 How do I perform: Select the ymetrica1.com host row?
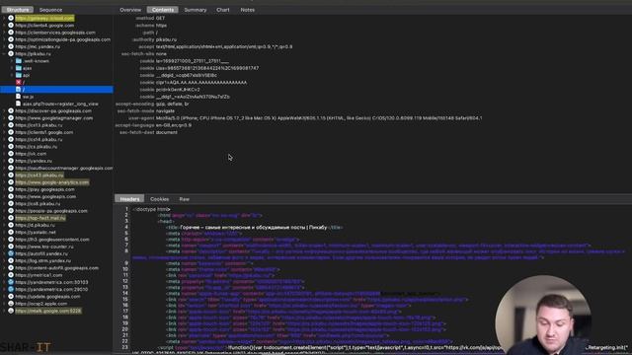coord(39,275)
